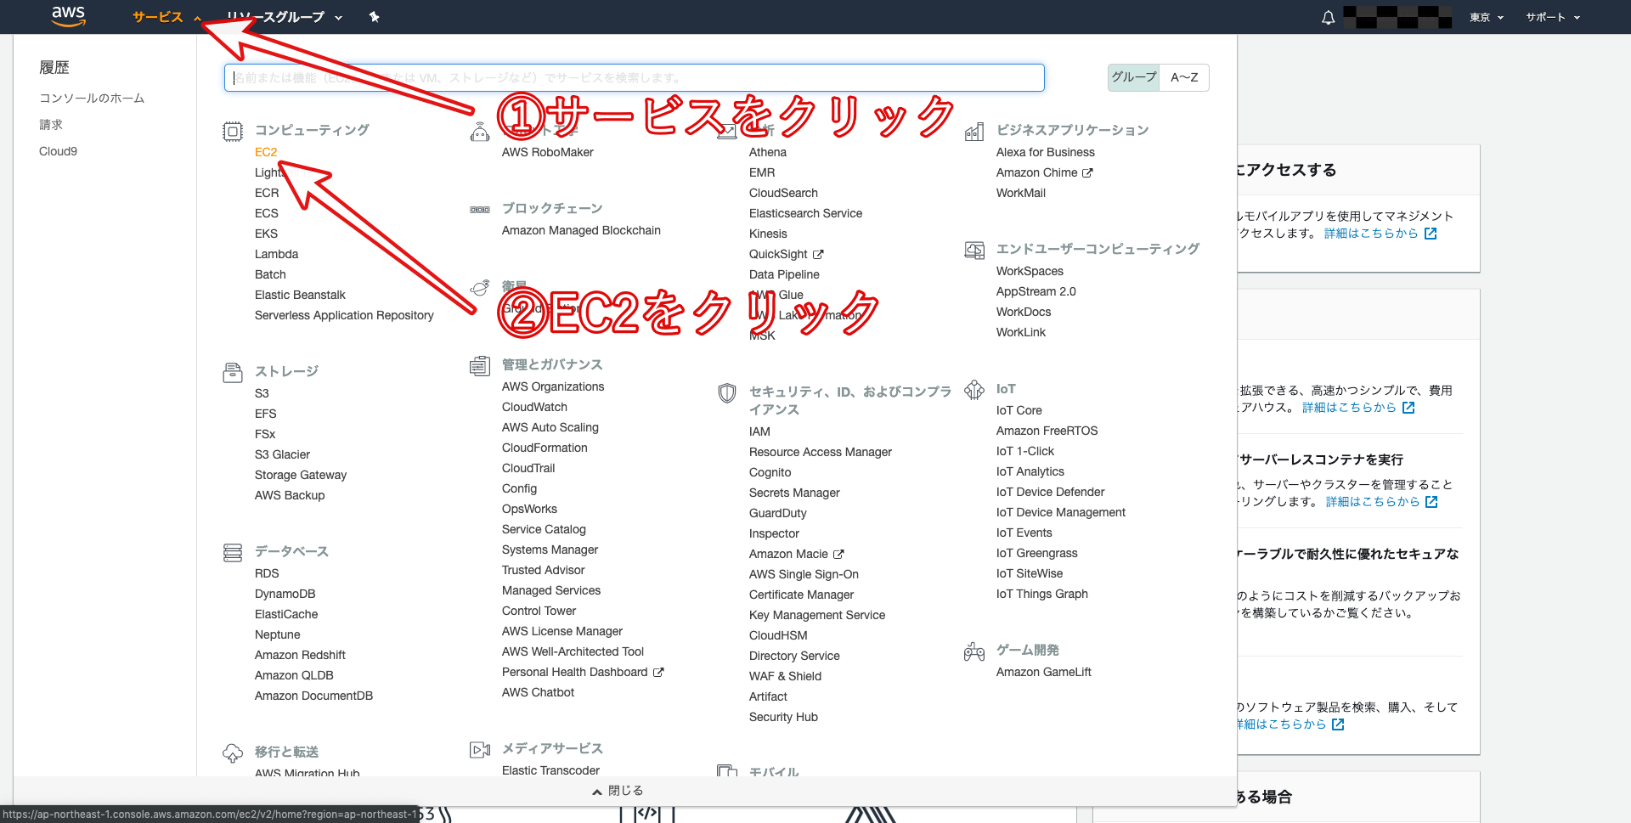This screenshot has width=1631, height=823.
Task: Click the ゲーム開発 category icon
Action: pyautogui.click(x=974, y=651)
